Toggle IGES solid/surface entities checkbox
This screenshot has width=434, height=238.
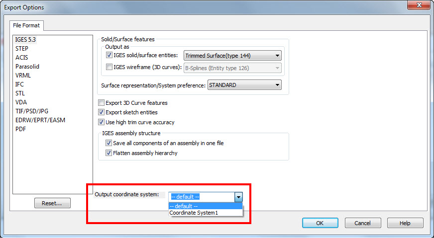click(x=110, y=56)
